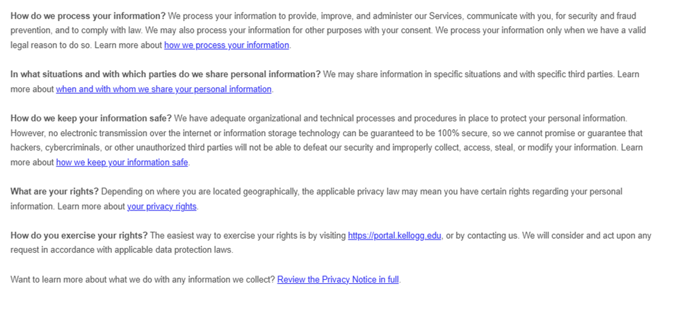The width and height of the screenshot is (678, 311).
Task: Open the portal.kellogg.edu URL link
Action: (394, 235)
